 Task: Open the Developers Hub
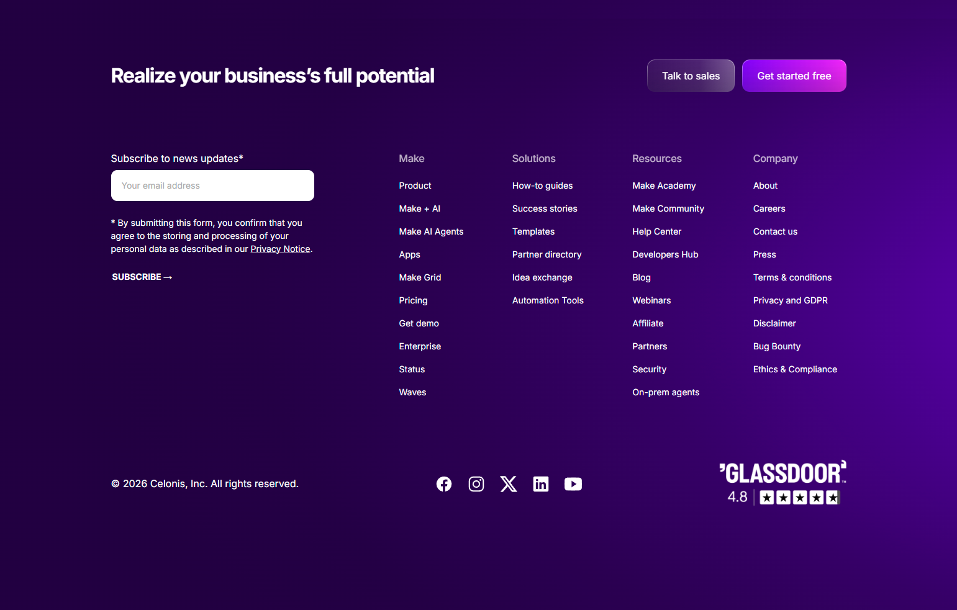665,254
